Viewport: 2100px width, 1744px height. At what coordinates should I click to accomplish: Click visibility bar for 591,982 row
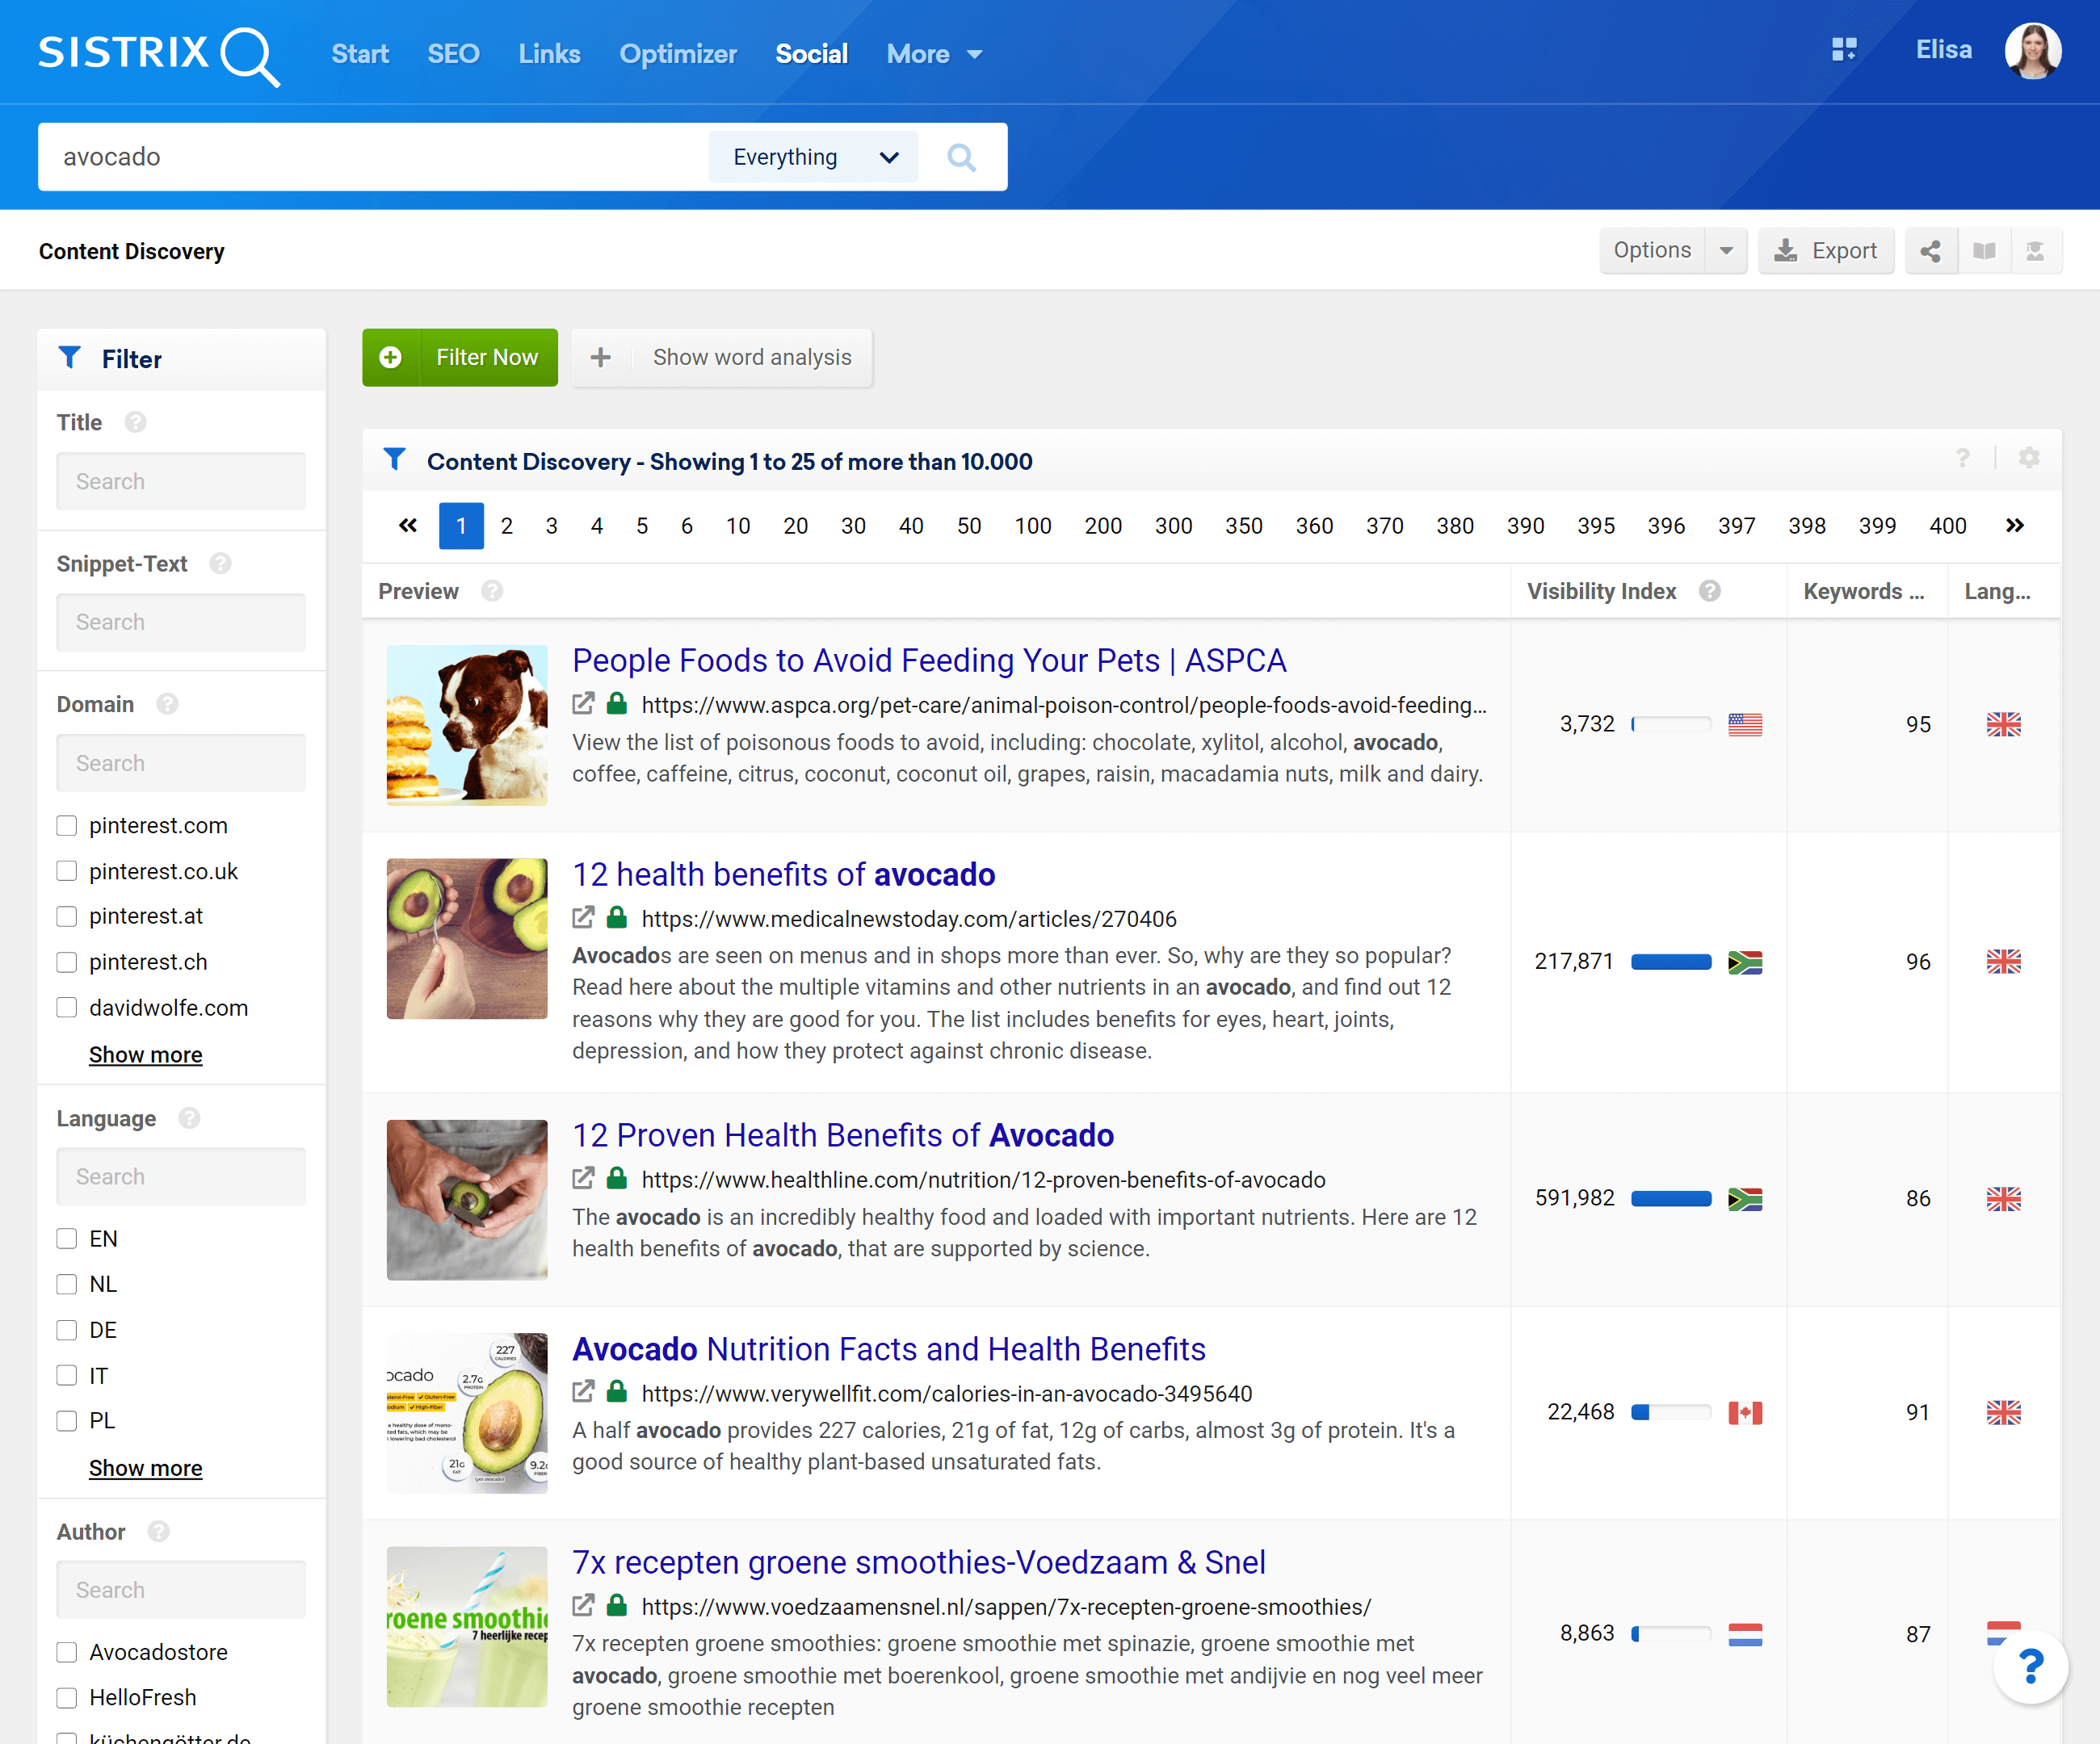tap(1671, 1198)
